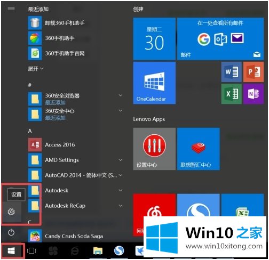This screenshot has height=260, width=269.
Task: Launch OneNote from its tile
Action: (x=254, y=94)
